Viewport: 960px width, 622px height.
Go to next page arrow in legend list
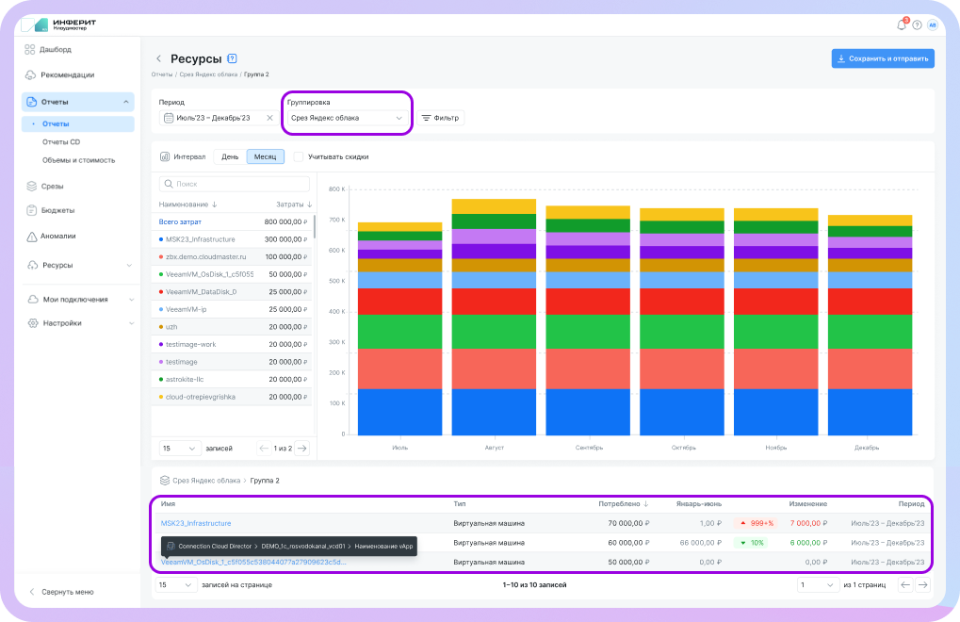(x=301, y=449)
